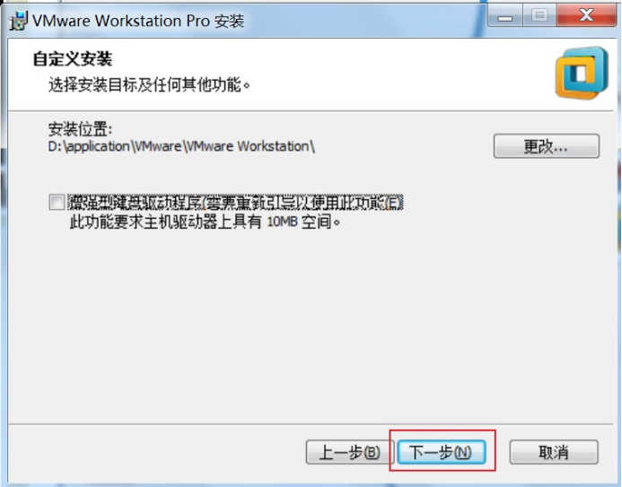Viewport: 622px width, 487px height.
Task: Click the VMware Workstation Pro 安装 title text
Action: (138, 21)
